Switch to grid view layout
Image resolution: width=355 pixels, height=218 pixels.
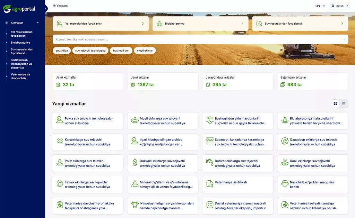click(x=335, y=104)
